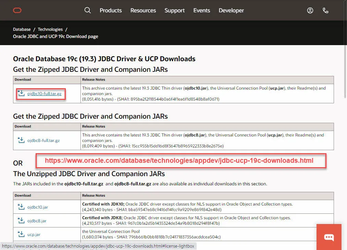347x250 pixels.
Task: Open the Products menu
Action: point(111,10)
